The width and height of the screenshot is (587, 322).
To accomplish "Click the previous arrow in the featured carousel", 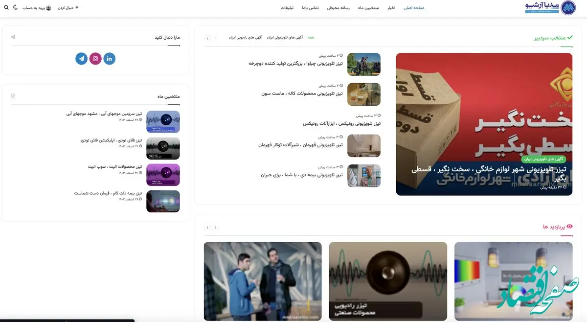I will click(x=207, y=38).
